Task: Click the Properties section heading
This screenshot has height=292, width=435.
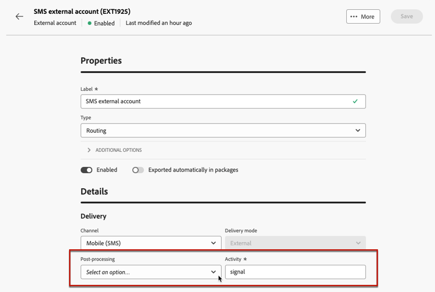Action: pos(101,61)
